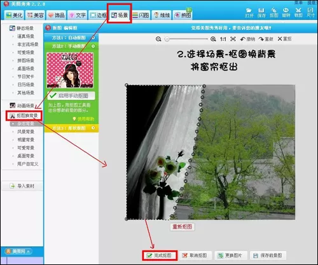This screenshot has height=265, width=318.
Task: Go to the 边框 tab
Action: 98,15
